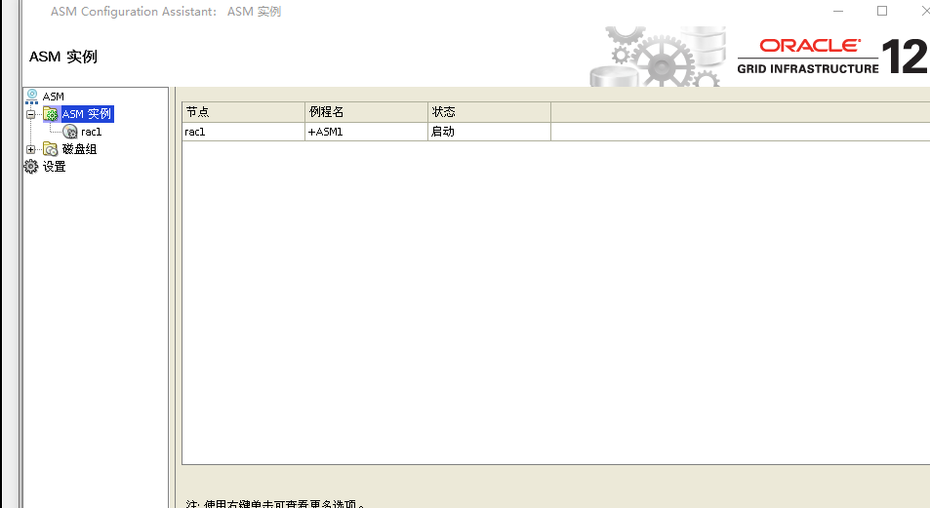930x508 pixels.
Task: Minimize the ASM Configuration Assistant window
Action: pyautogui.click(x=838, y=12)
